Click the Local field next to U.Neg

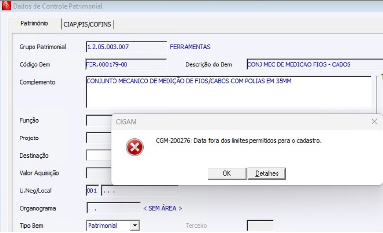(140, 191)
